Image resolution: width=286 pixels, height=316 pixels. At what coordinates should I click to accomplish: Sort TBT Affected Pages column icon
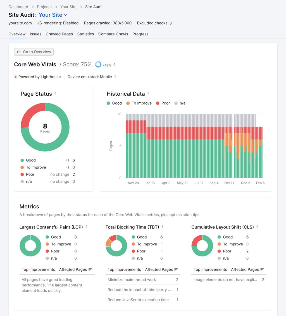pyautogui.click(x=176, y=270)
